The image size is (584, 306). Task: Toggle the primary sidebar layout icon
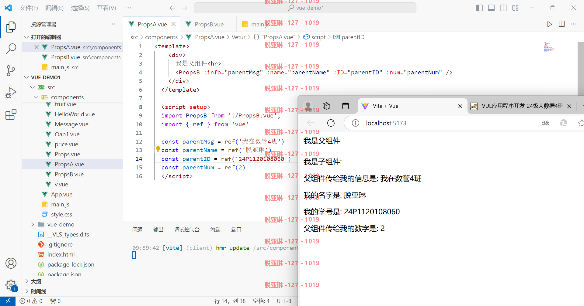coord(479,8)
